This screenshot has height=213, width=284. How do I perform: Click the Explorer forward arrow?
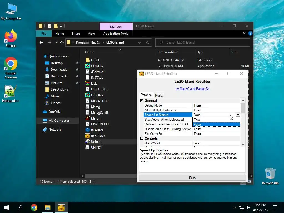click(x=49, y=42)
